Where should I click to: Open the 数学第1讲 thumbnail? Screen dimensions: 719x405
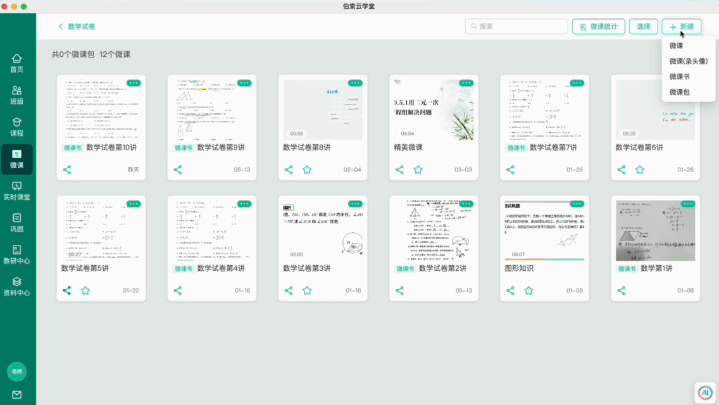coord(655,230)
